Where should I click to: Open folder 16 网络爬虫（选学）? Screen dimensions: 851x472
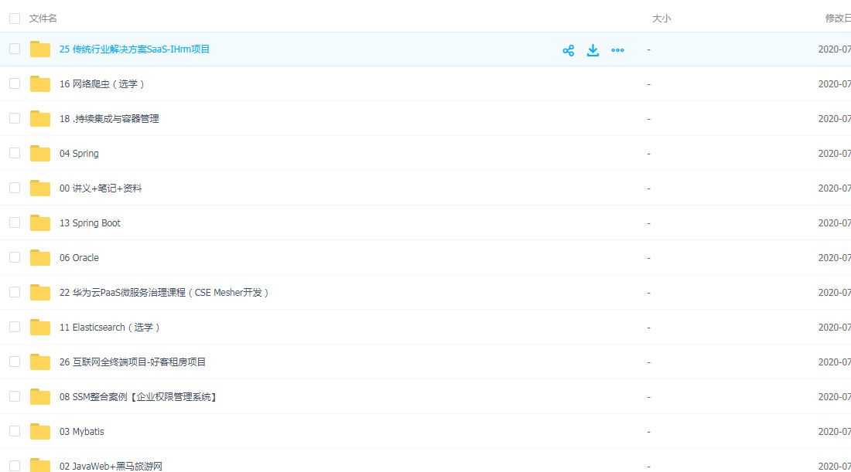point(102,84)
